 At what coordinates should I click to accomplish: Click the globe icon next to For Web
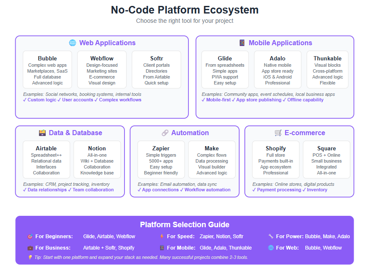271,247
